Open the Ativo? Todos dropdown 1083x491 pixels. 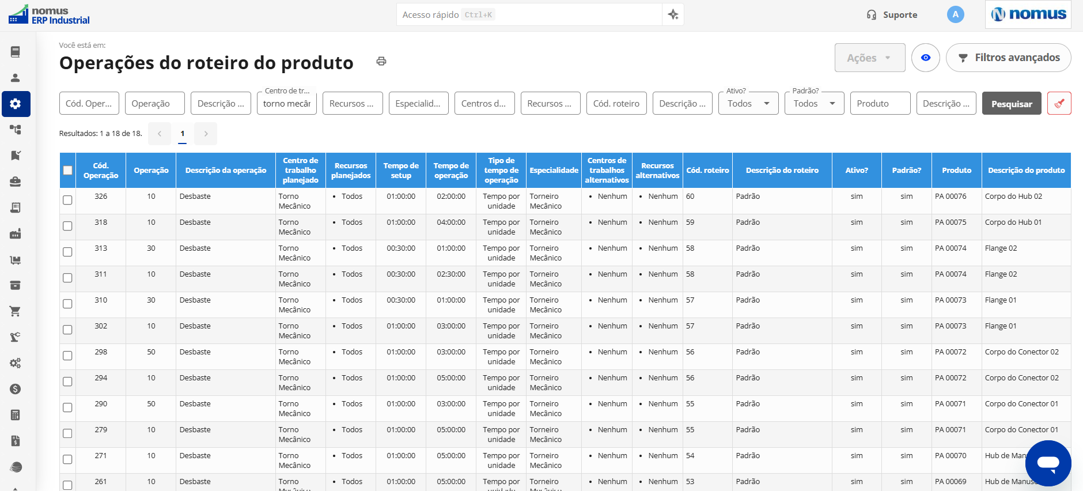748,104
